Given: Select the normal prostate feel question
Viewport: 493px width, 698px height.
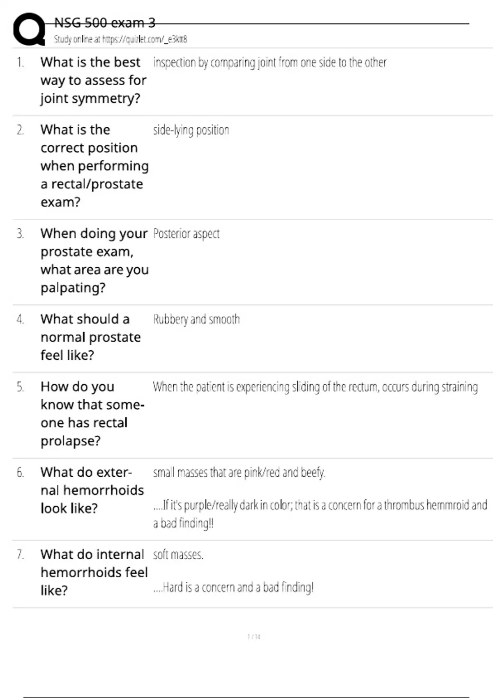Looking at the screenshot, I should 90,337.
